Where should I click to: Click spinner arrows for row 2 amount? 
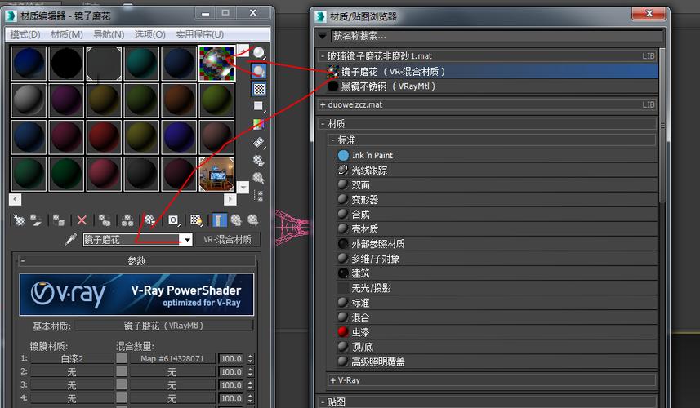point(250,372)
